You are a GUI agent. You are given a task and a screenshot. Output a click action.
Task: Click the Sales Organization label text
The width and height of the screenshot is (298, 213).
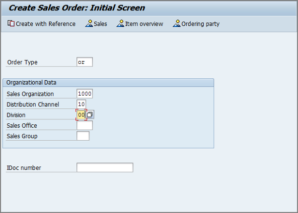pos(30,94)
